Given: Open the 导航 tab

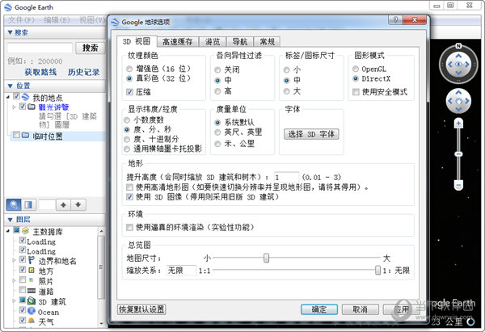Looking at the screenshot, I should (x=240, y=42).
